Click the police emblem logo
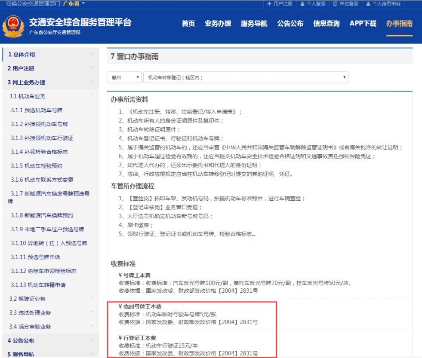Viewport: 422px width, 358px height. (x=13, y=26)
